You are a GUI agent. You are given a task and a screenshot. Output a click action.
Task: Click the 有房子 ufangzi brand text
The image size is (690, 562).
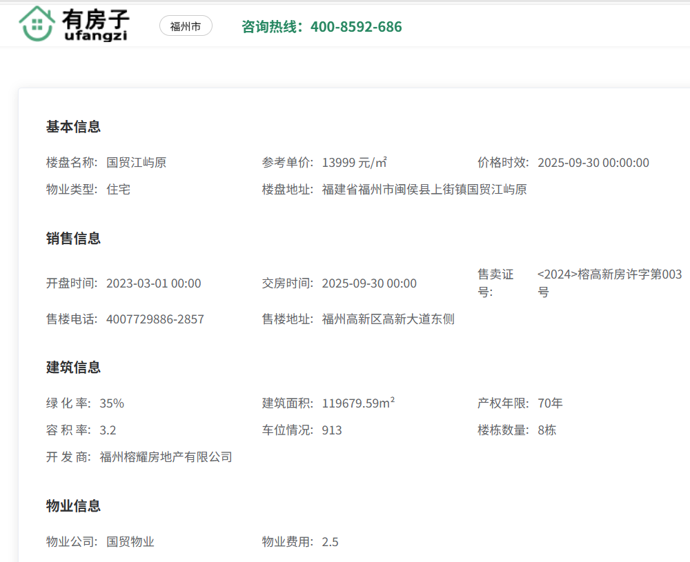tap(95, 26)
